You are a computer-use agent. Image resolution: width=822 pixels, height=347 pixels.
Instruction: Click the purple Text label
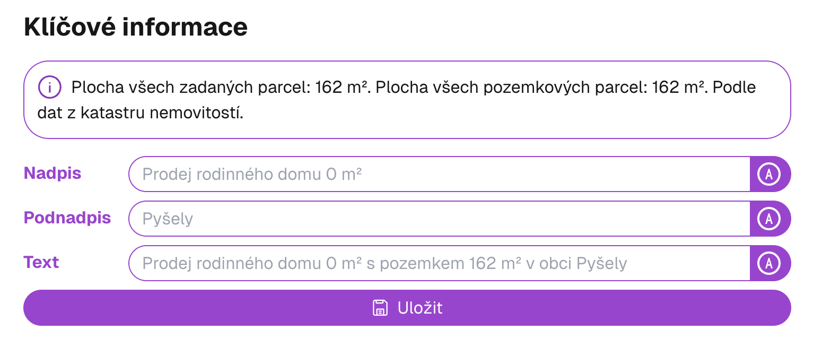tap(41, 262)
